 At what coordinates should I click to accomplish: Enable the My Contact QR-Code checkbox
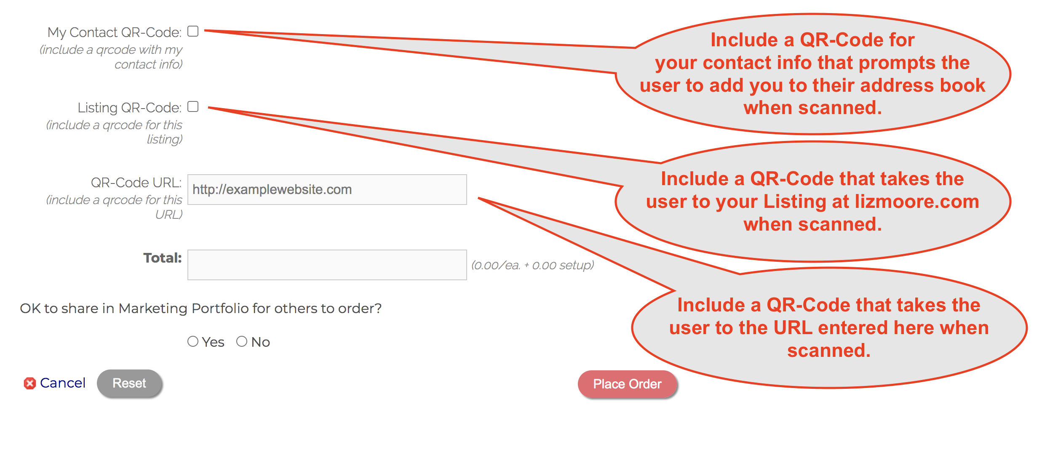coord(193,32)
